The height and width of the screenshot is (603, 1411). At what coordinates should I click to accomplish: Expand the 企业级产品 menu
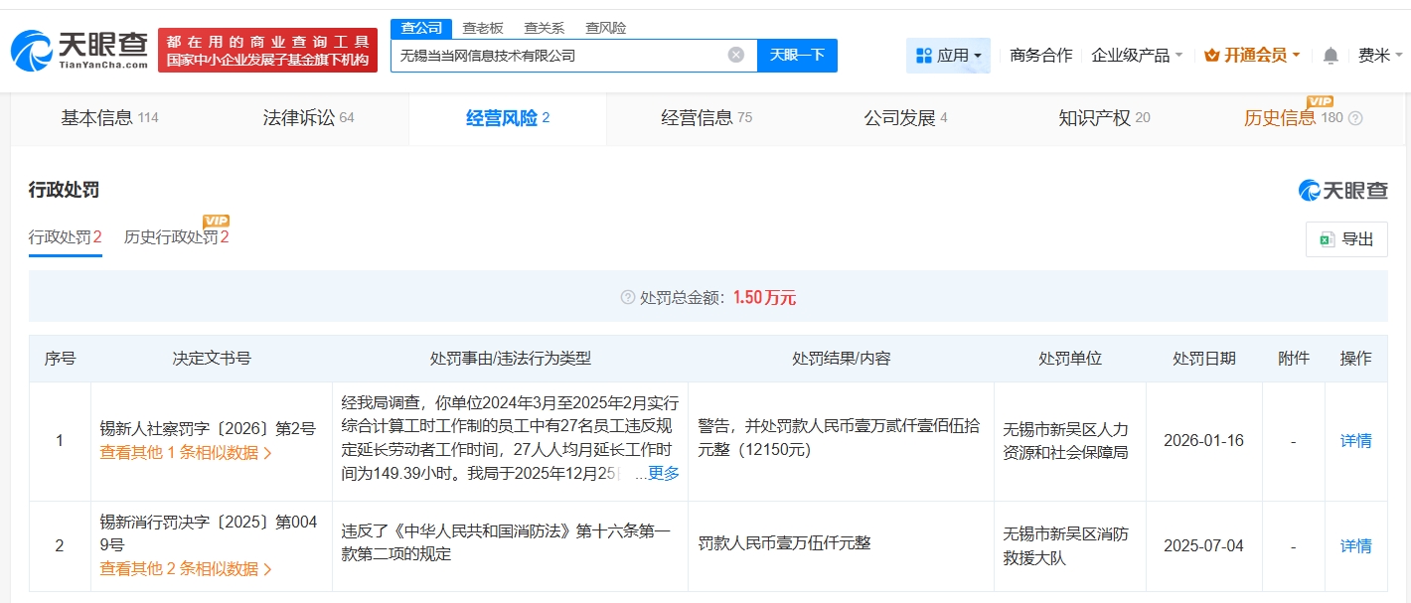click(x=1137, y=56)
